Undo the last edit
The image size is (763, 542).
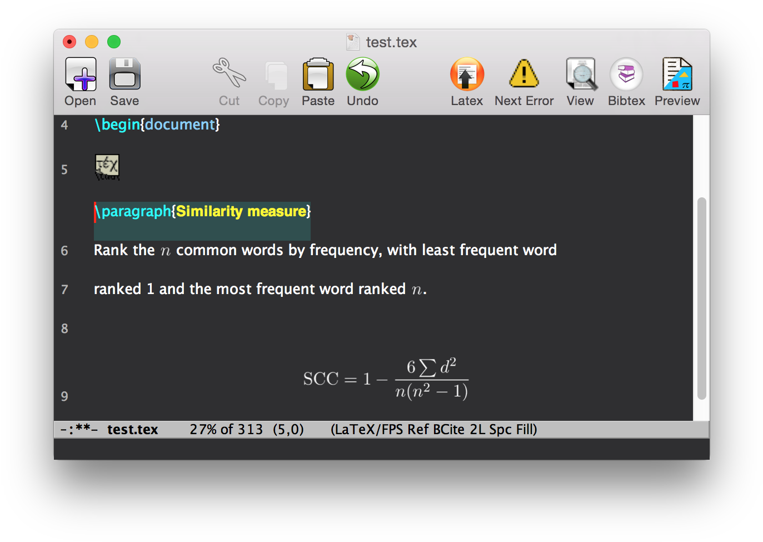click(x=362, y=74)
